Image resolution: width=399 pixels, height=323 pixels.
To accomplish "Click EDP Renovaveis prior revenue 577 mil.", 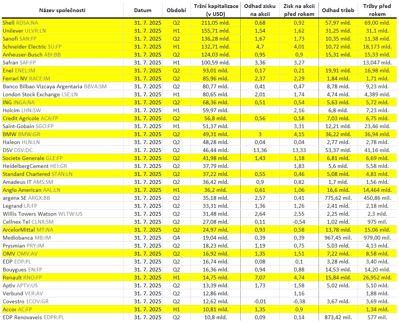I will tap(377, 317).
